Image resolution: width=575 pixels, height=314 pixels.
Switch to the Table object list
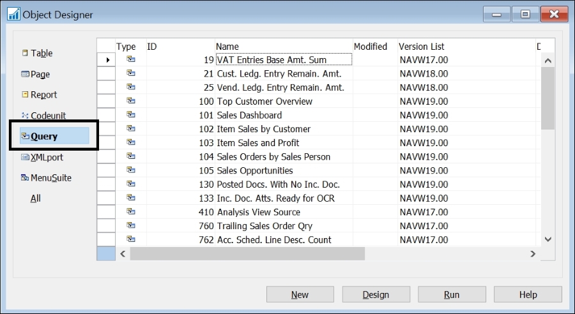coord(42,53)
